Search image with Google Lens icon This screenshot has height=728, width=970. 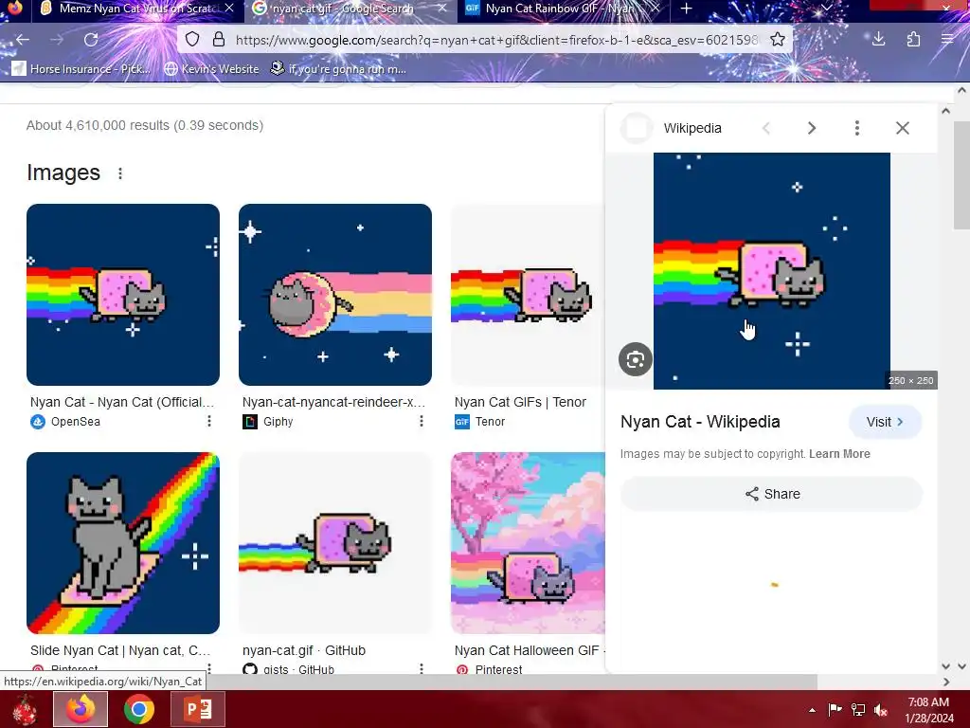pyautogui.click(x=636, y=359)
